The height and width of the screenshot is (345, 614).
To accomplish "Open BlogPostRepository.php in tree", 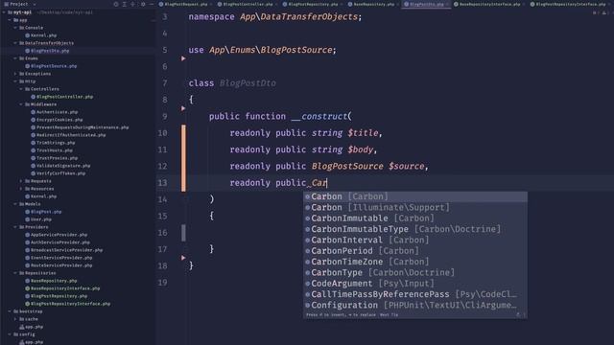I will [56, 296].
